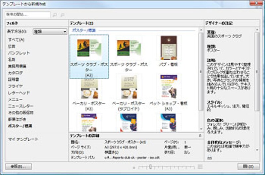Select the すべて(A) filter category
265x175 pixels.
[16, 40]
